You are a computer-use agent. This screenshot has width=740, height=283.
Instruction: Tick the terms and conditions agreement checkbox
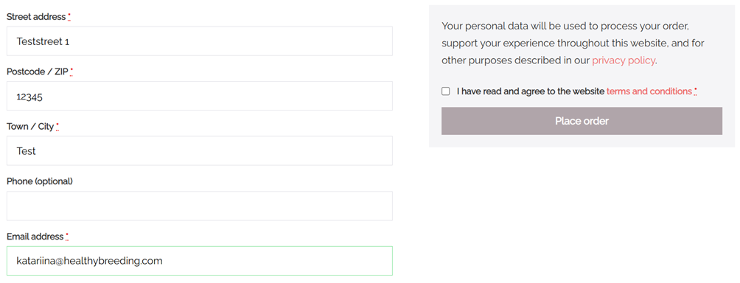pos(445,91)
